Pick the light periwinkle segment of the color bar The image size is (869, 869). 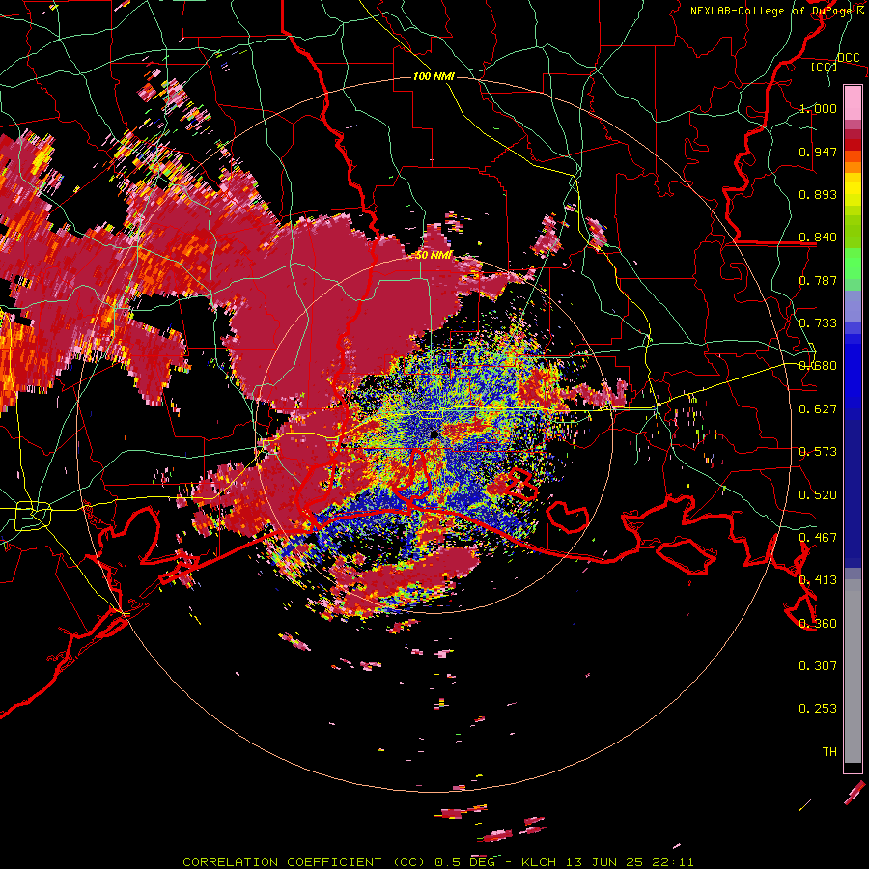(x=853, y=306)
